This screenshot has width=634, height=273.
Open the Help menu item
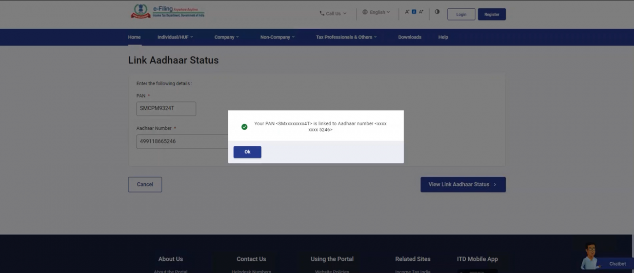tap(443, 37)
